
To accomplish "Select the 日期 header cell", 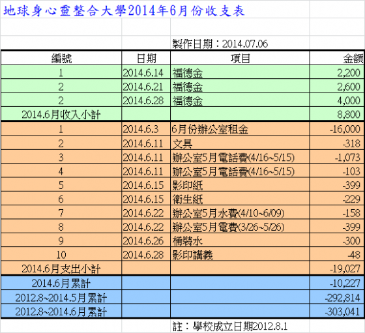I will click(146, 58).
